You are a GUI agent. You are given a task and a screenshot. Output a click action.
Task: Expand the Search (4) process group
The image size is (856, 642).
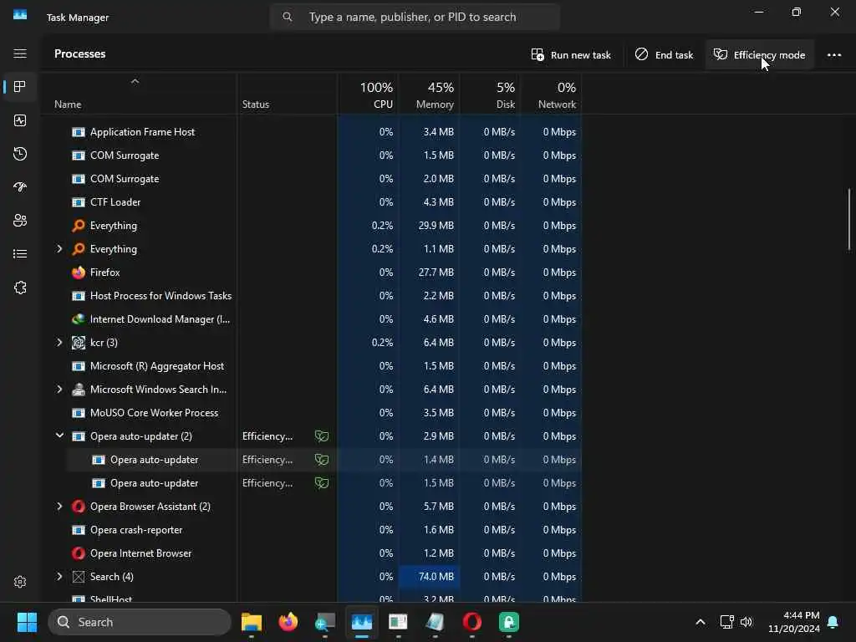(59, 577)
